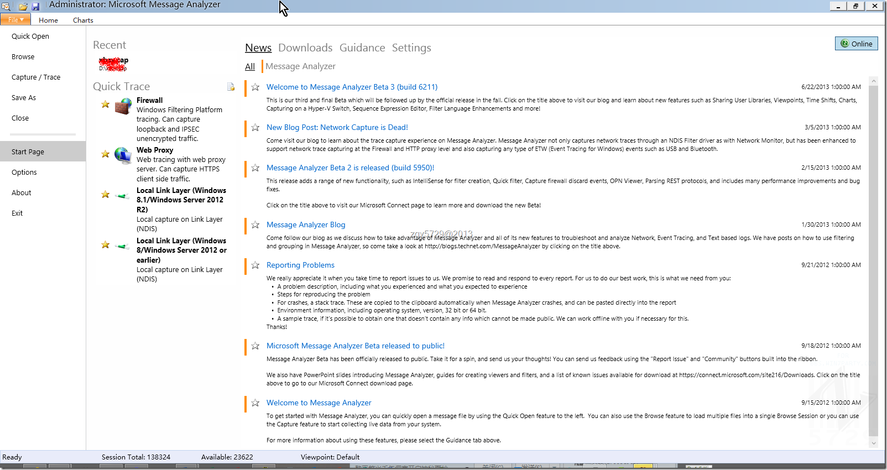
Task: Toggle the Online status button
Action: point(857,44)
